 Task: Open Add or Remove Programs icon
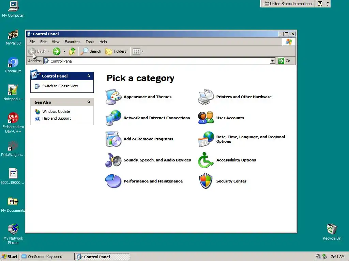click(113, 139)
